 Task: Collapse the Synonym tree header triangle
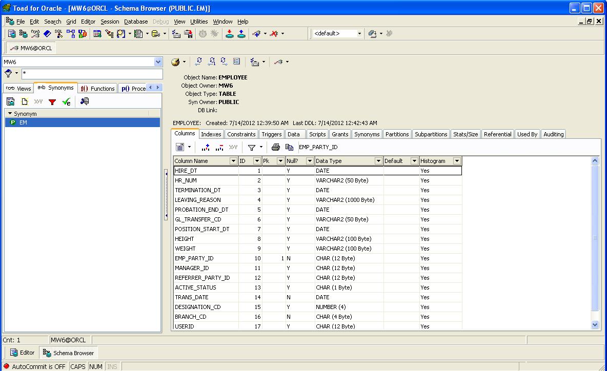tap(10, 113)
